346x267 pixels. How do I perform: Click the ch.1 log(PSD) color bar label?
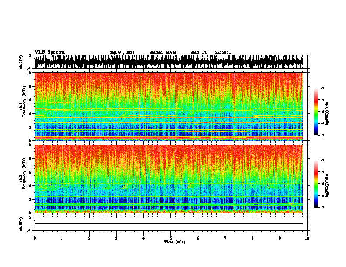point(327,114)
